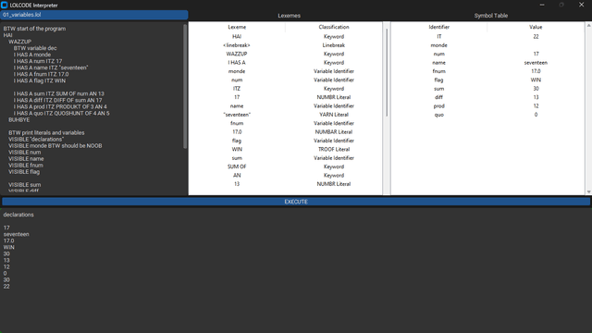Click the VISIBLE fnum code line
This screenshot has height=333, width=592.
point(26,166)
